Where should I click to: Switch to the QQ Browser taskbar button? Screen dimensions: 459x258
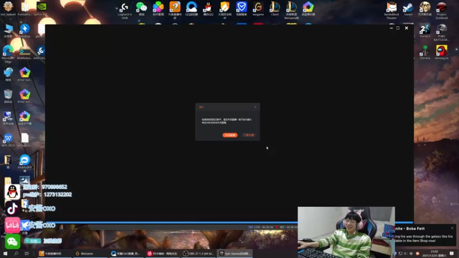click(126, 253)
